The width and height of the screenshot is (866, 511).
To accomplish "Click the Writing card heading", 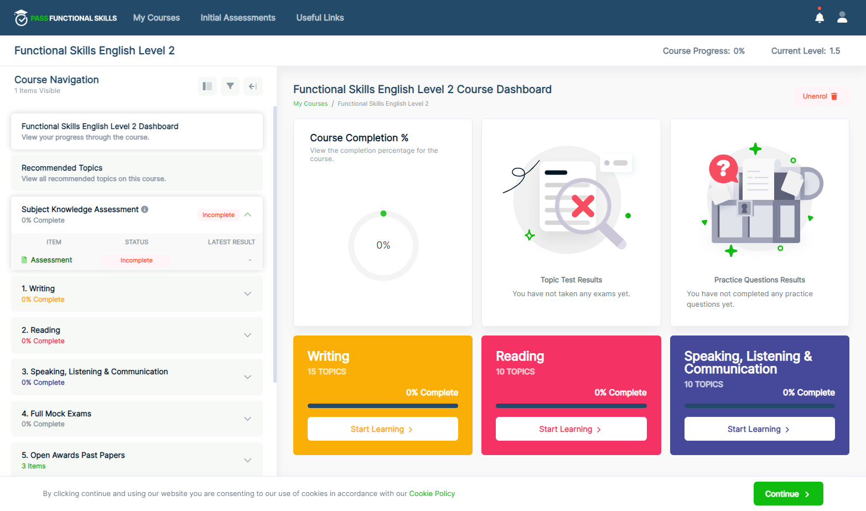I will click(329, 356).
